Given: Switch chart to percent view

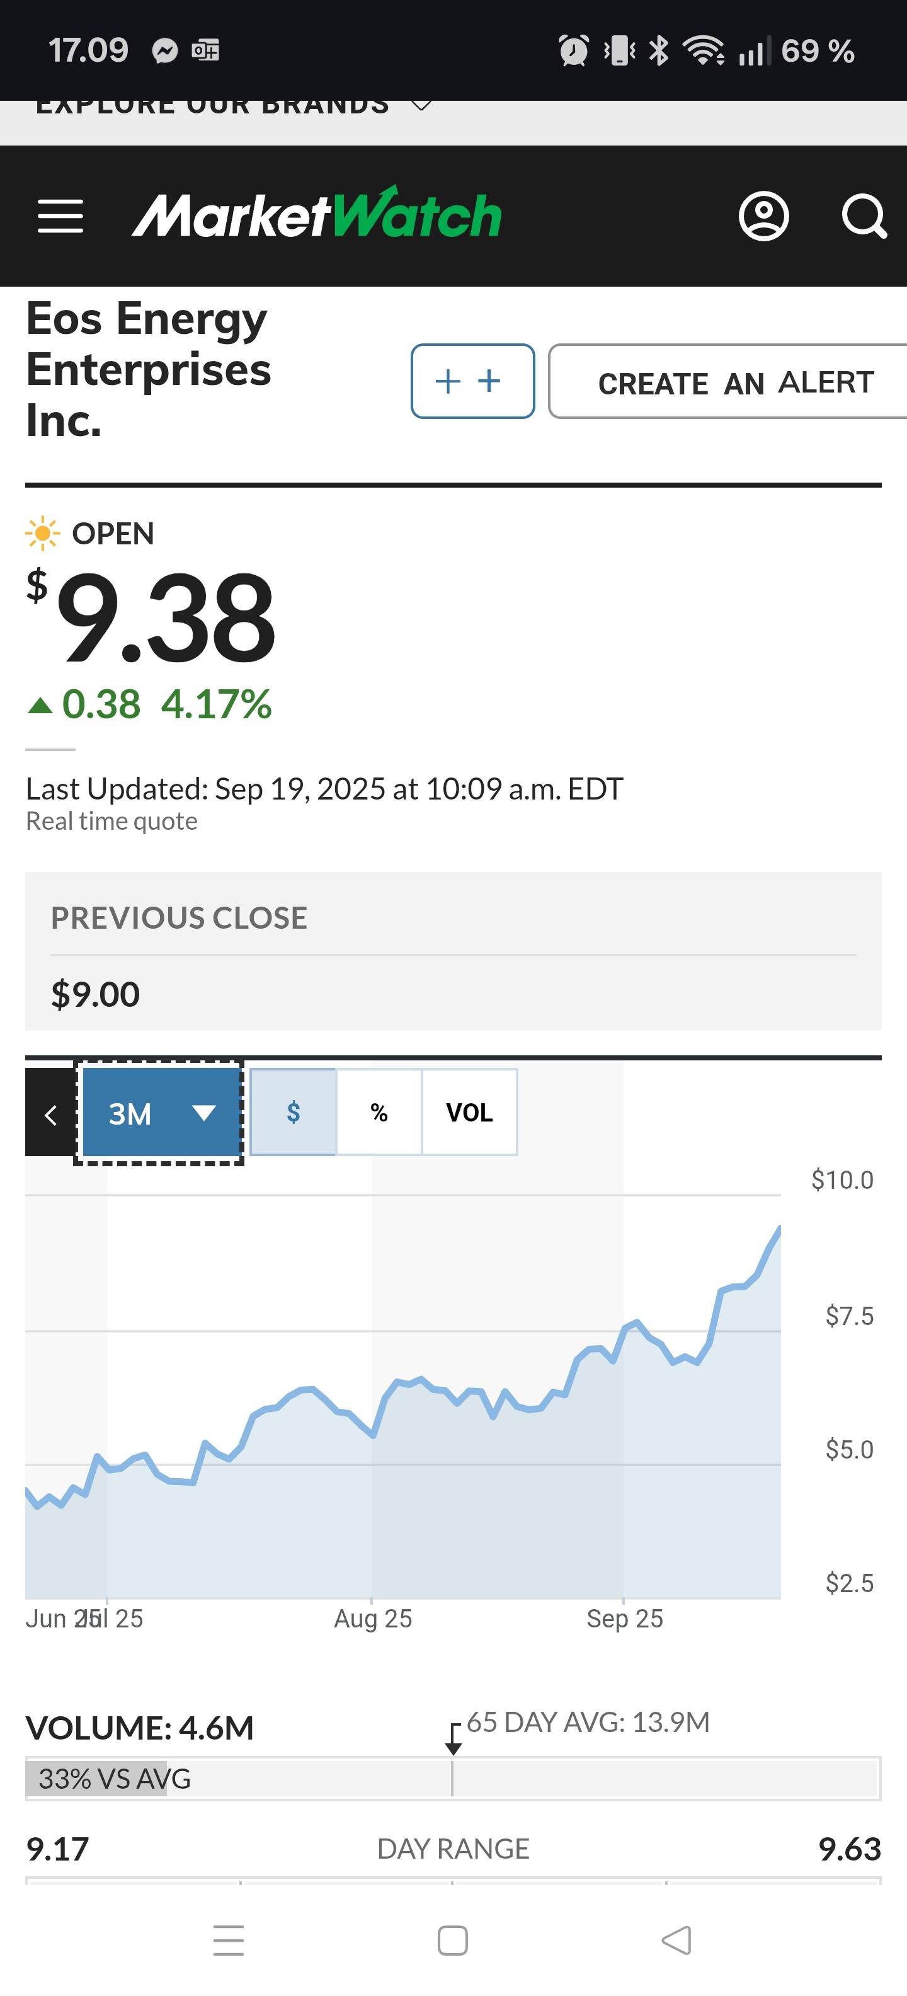Looking at the screenshot, I should [x=379, y=1112].
